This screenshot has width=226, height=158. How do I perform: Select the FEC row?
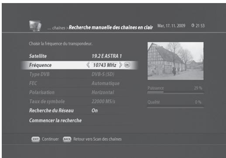pyautogui.click(x=80, y=83)
